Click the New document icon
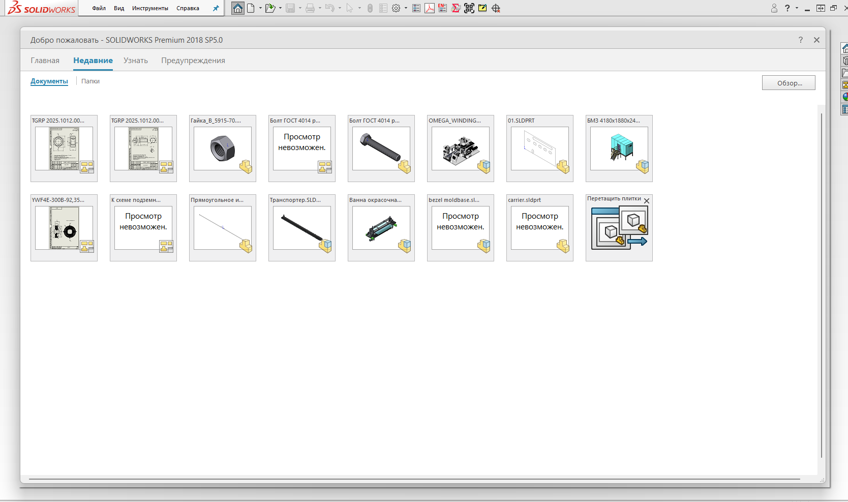The width and height of the screenshot is (848, 502). point(251,8)
